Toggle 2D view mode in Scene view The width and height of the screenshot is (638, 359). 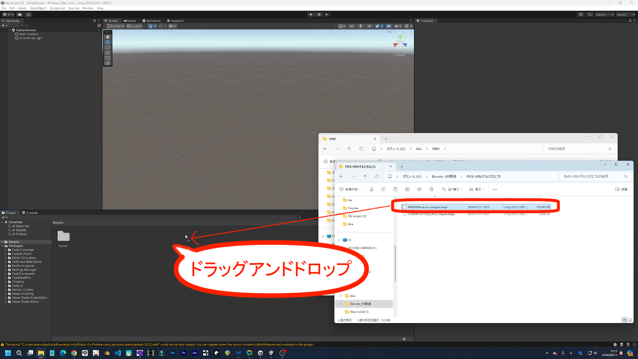351,26
